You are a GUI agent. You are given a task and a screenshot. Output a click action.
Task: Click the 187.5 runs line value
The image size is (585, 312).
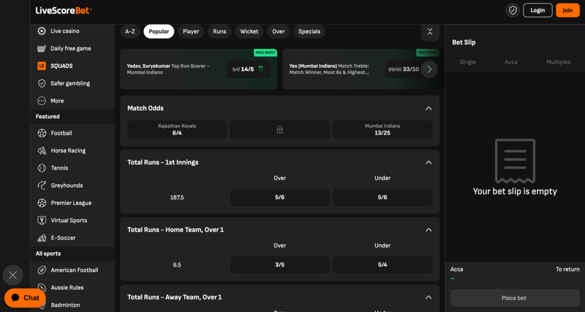tap(177, 197)
